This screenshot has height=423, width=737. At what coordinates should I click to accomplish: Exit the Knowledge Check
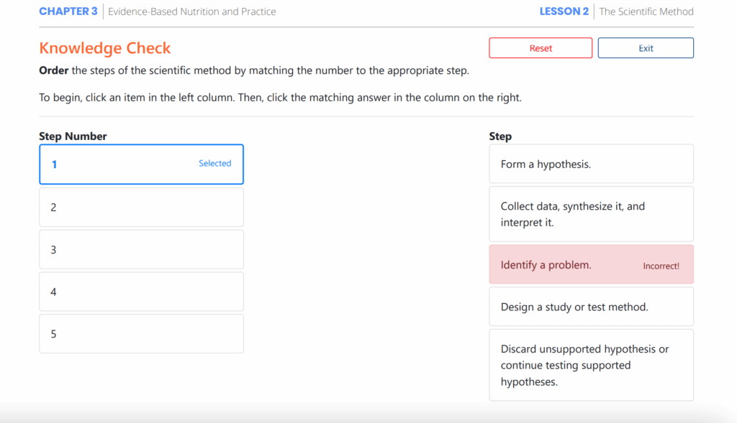[646, 48]
